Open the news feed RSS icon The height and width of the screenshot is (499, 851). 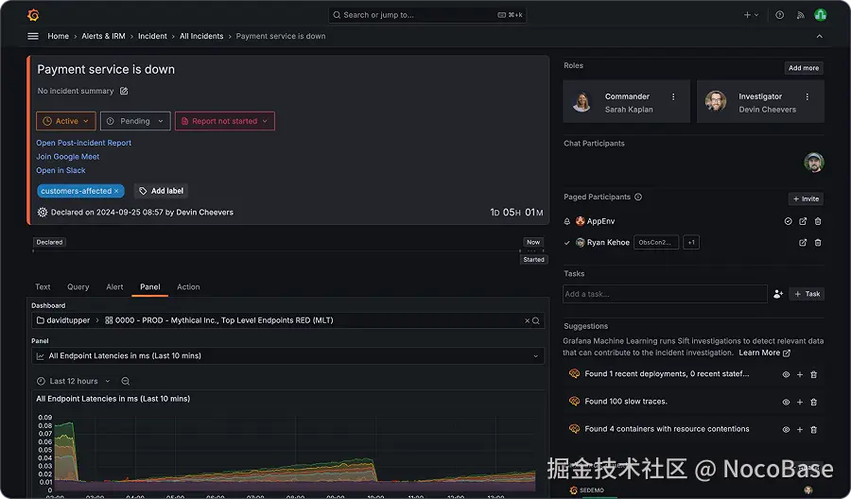[x=800, y=15]
